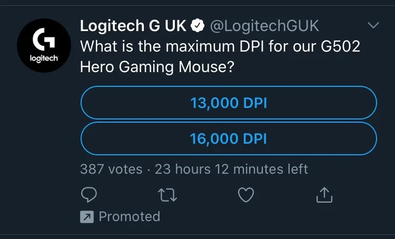The width and height of the screenshot is (395, 239).
Task: Click the Promoted label
Action: coord(129,216)
